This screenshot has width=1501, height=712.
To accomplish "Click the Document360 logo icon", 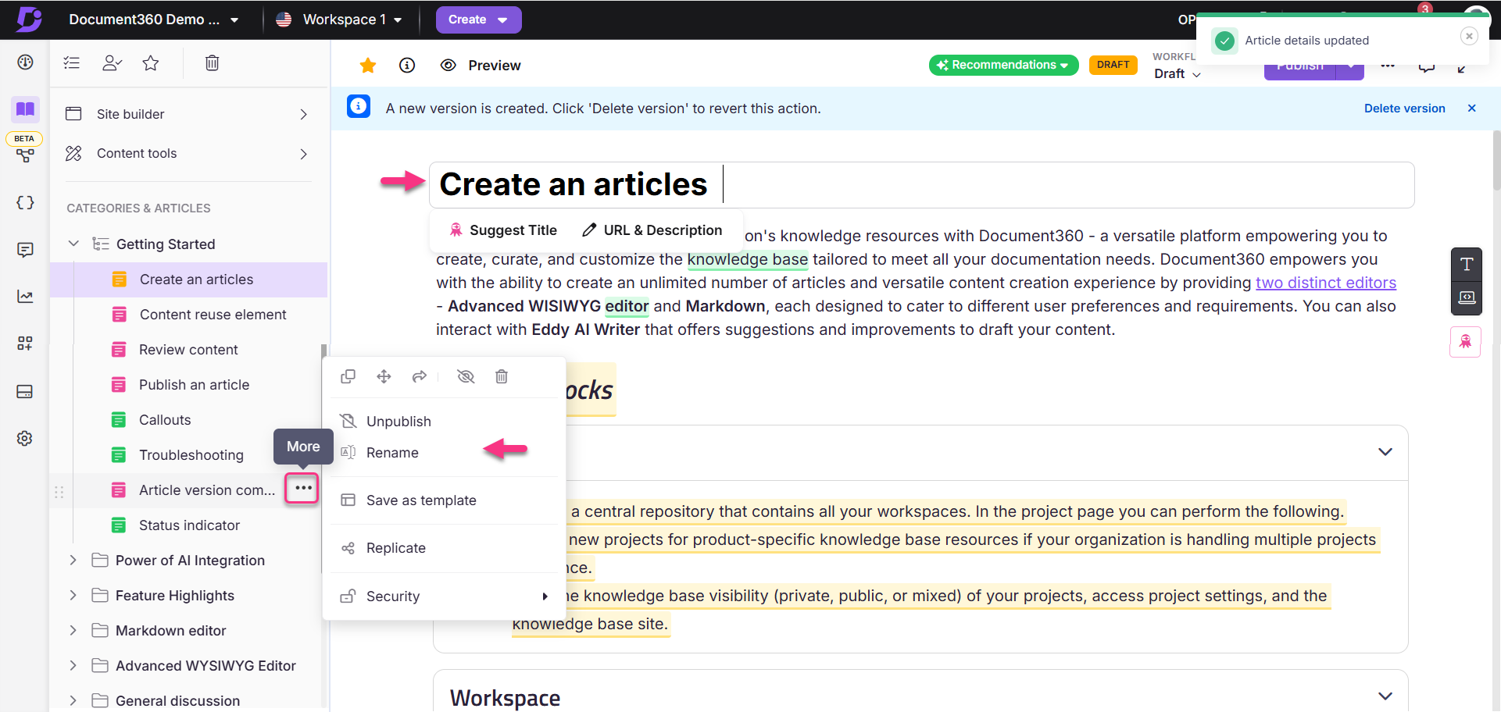I will (x=29, y=19).
